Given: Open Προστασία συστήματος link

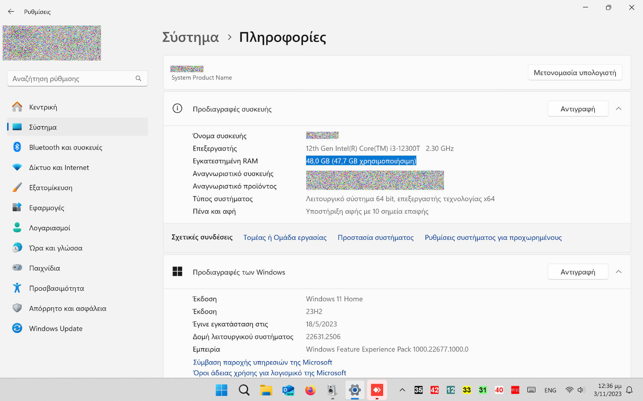Looking at the screenshot, I should tap(375, 237).
